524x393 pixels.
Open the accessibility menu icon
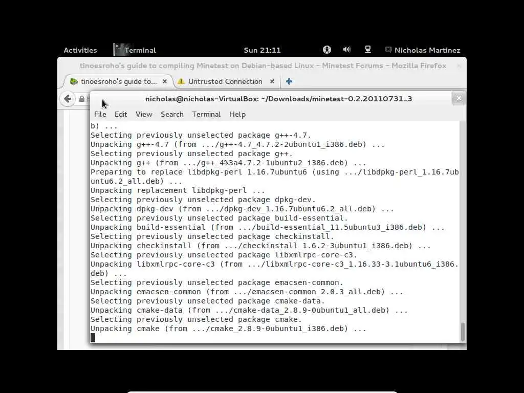click(327, 50)
